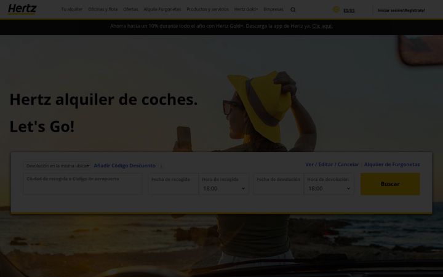Click the globe language icon

pos(336,9)
